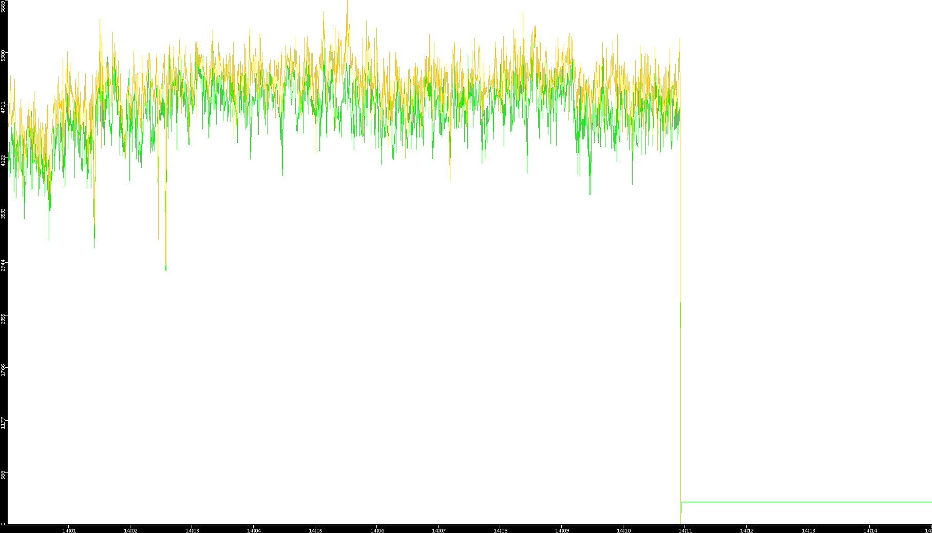The image size is (932, 533).
Task: Select the 14:09 time axis marker
Action: (x=562, y=530)
